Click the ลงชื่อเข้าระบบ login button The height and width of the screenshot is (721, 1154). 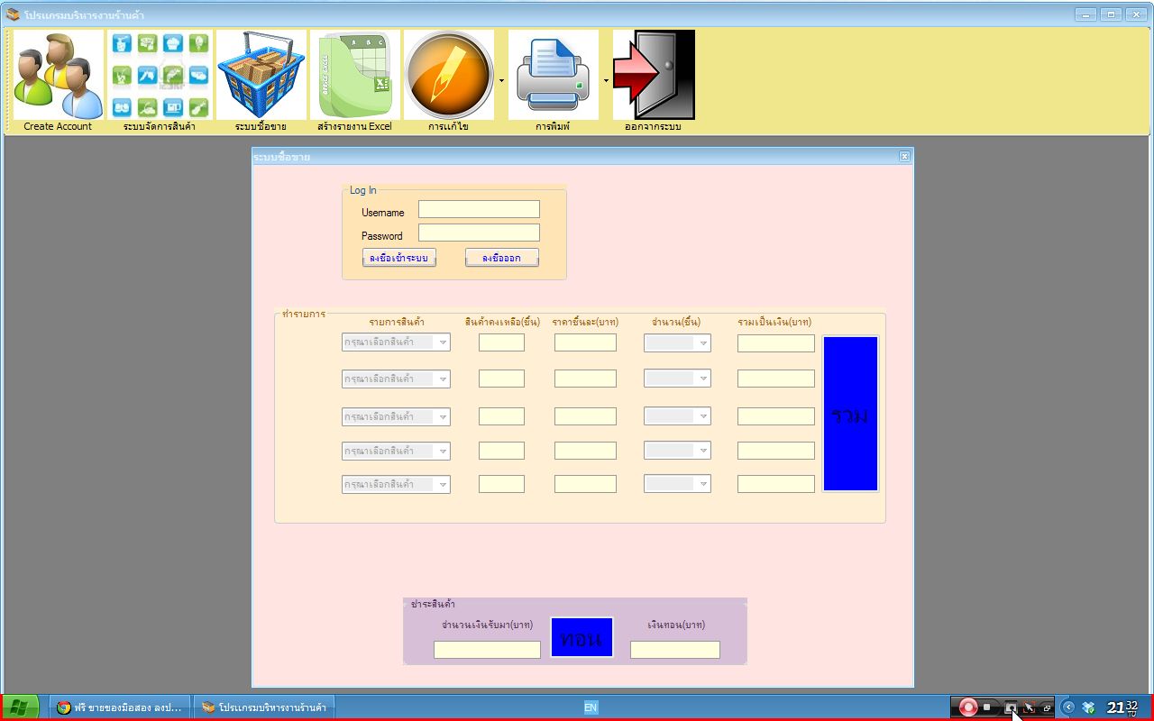coord(399,258)
